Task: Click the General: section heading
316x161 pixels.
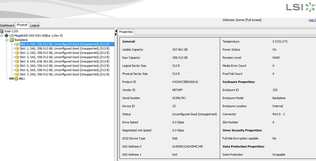Action: tap(129, 41)
